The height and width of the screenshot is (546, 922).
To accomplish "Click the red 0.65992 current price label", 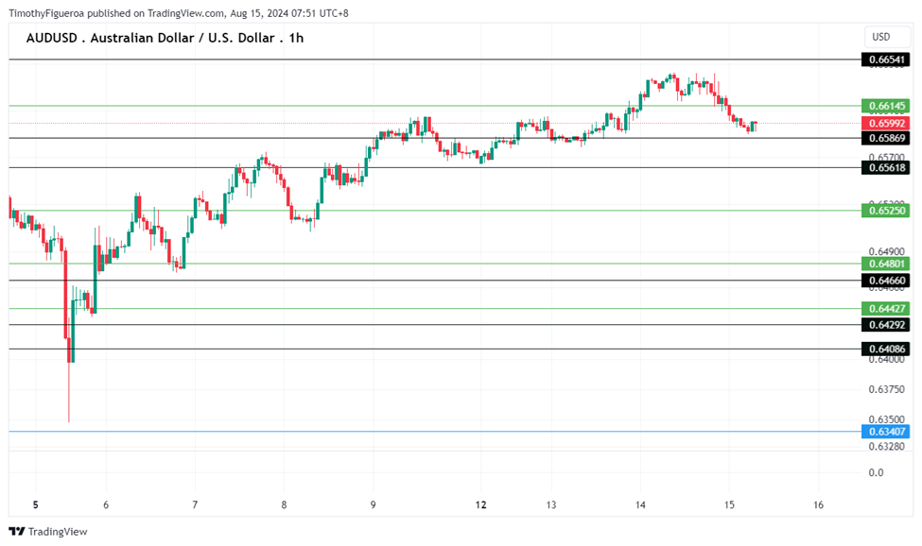I will (885, 123).
